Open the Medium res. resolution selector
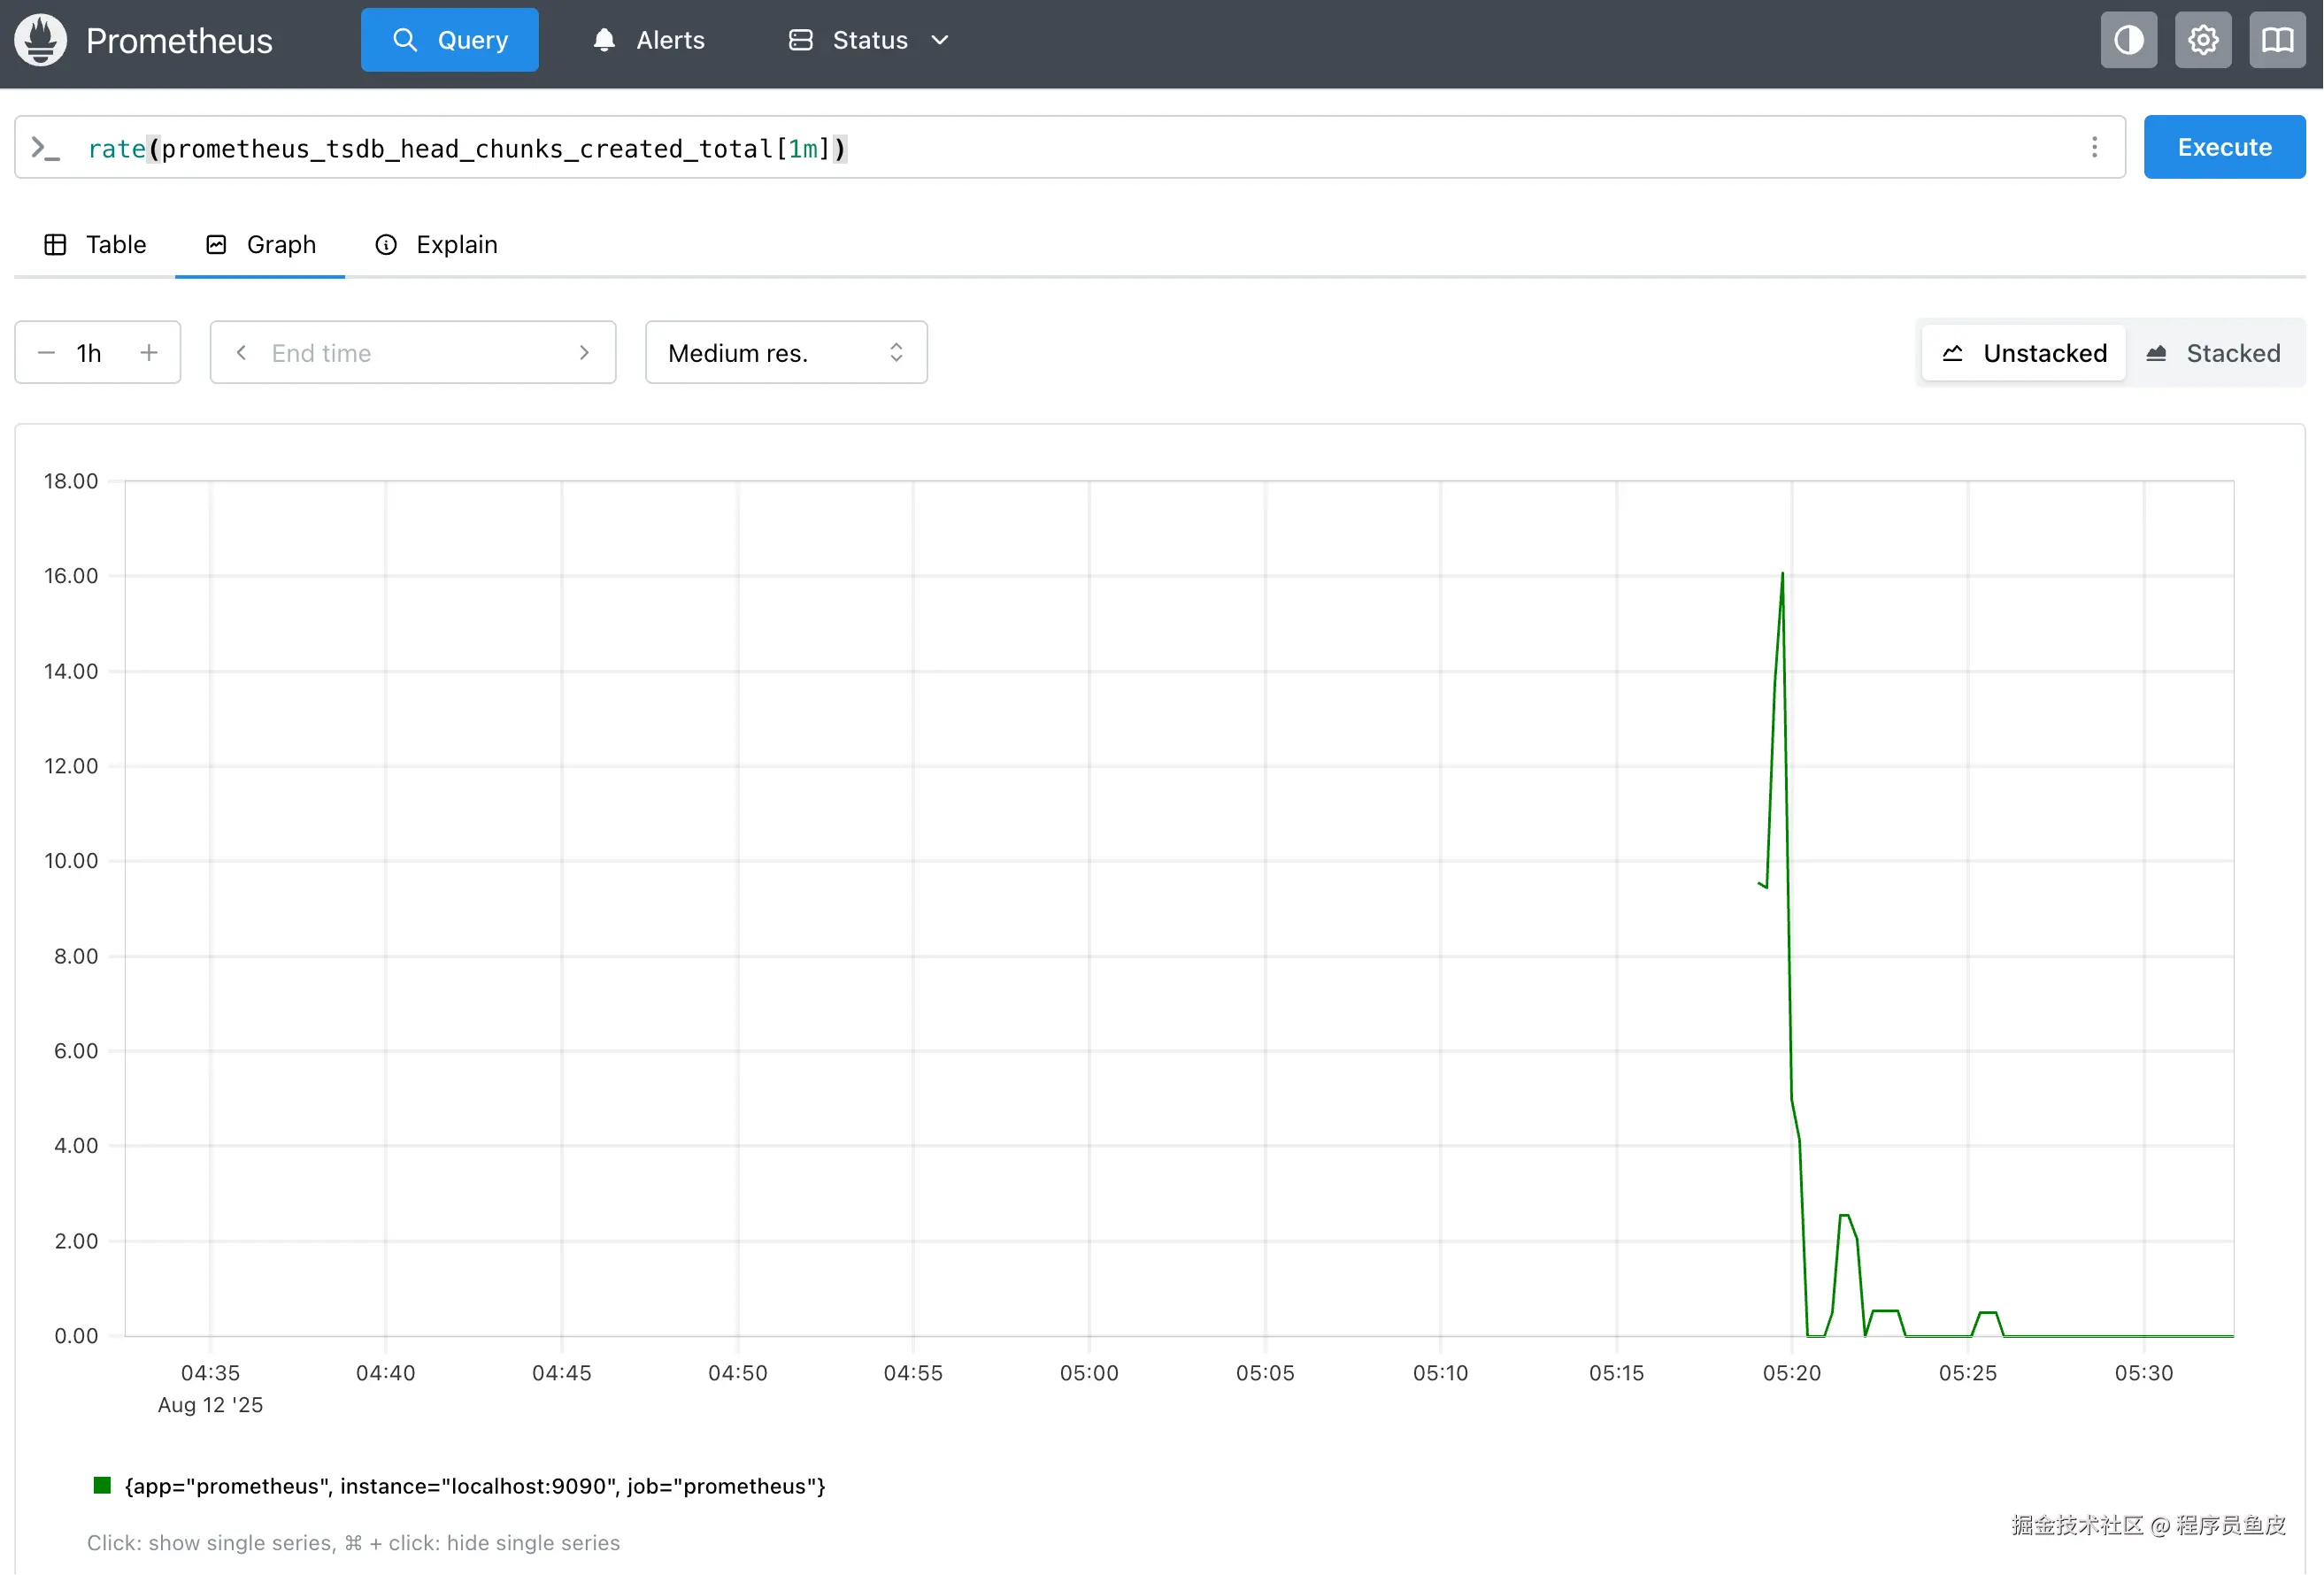The image size is (2324, 1575). coord(786,353)
